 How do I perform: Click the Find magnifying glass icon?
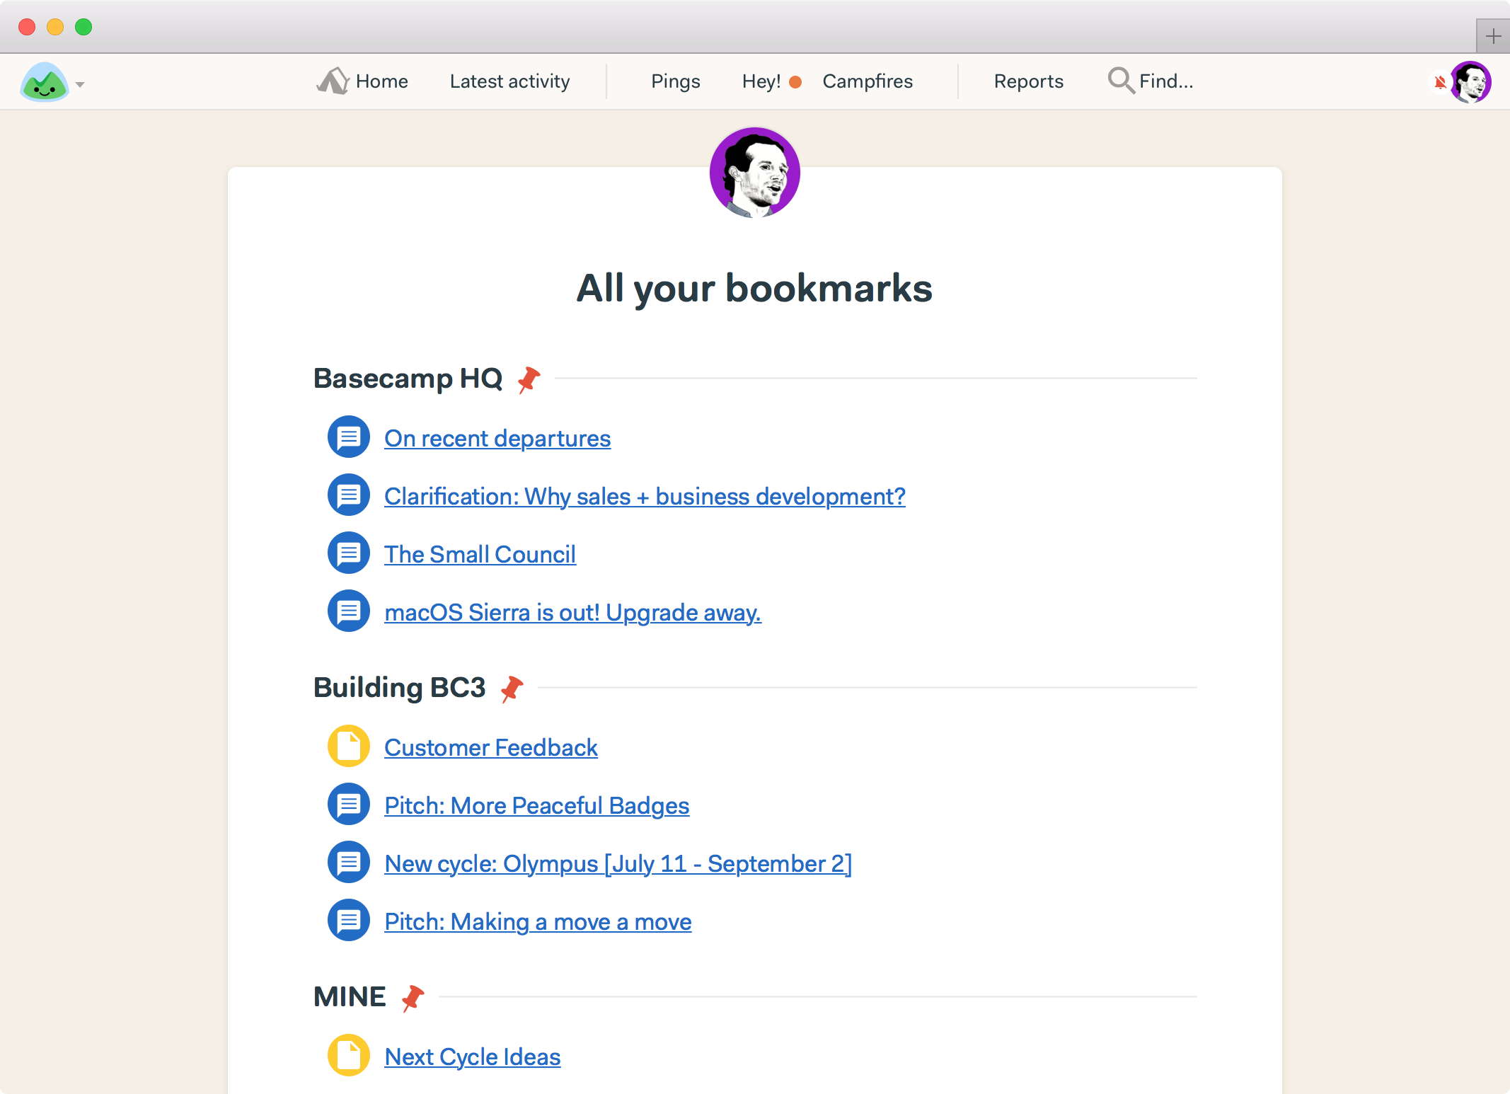tap(1121, 81)
